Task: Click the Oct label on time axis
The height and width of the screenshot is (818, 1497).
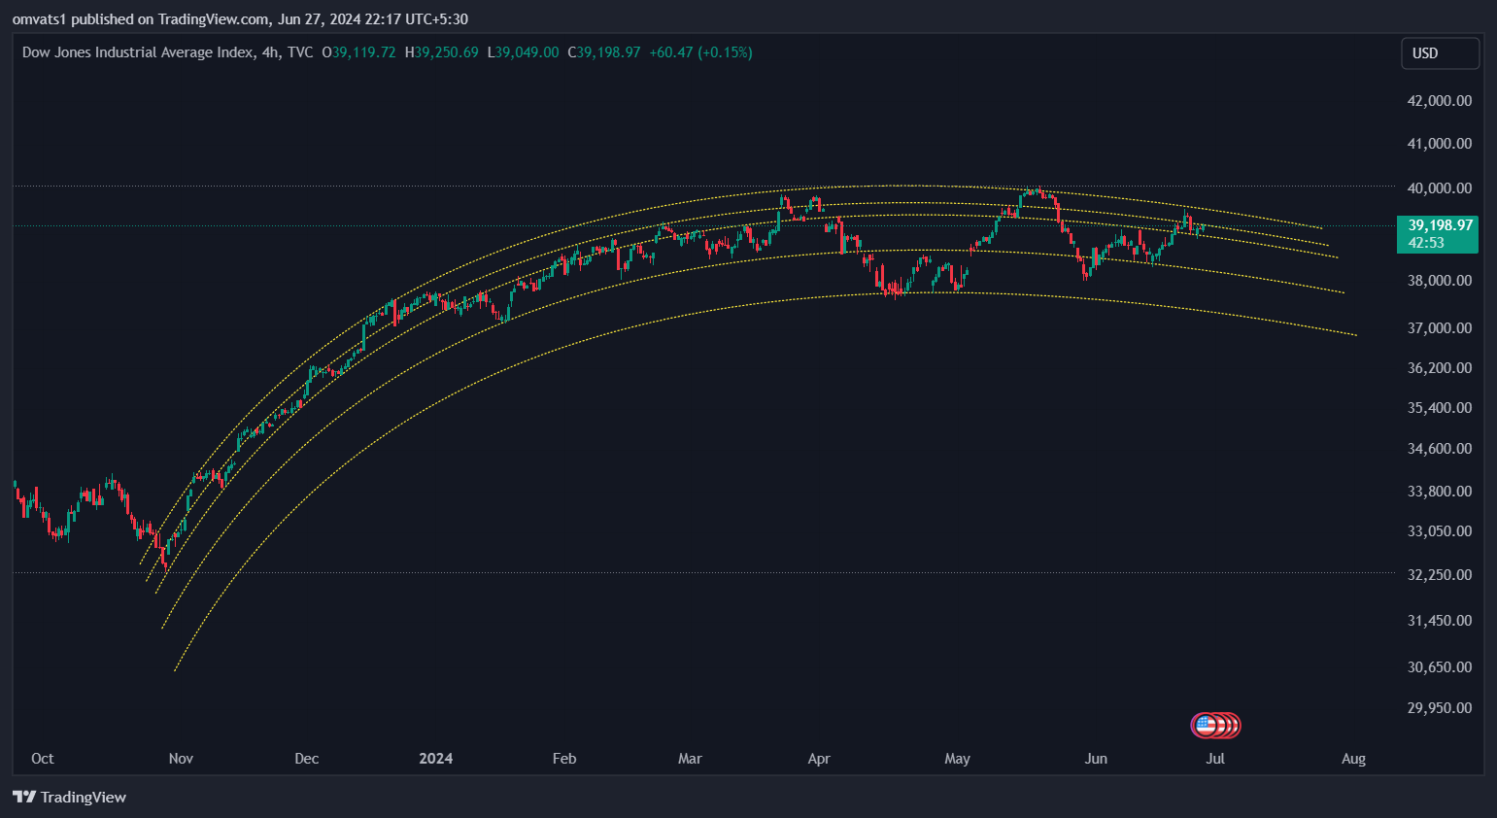Action: (43, 759)
